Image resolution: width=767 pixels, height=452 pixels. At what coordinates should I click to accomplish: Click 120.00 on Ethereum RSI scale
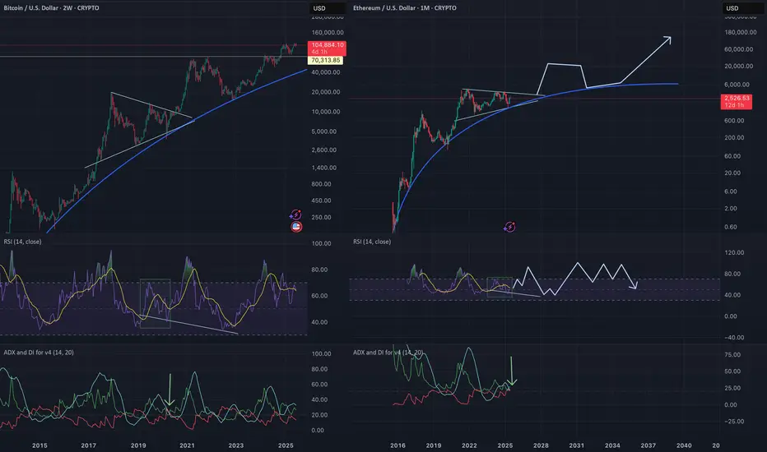(734, 252)
